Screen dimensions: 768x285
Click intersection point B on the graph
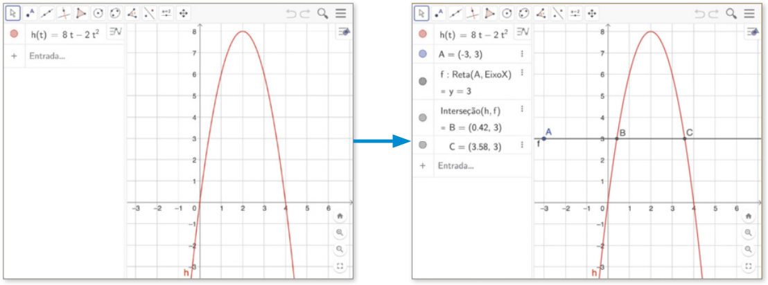click(617, 139)
